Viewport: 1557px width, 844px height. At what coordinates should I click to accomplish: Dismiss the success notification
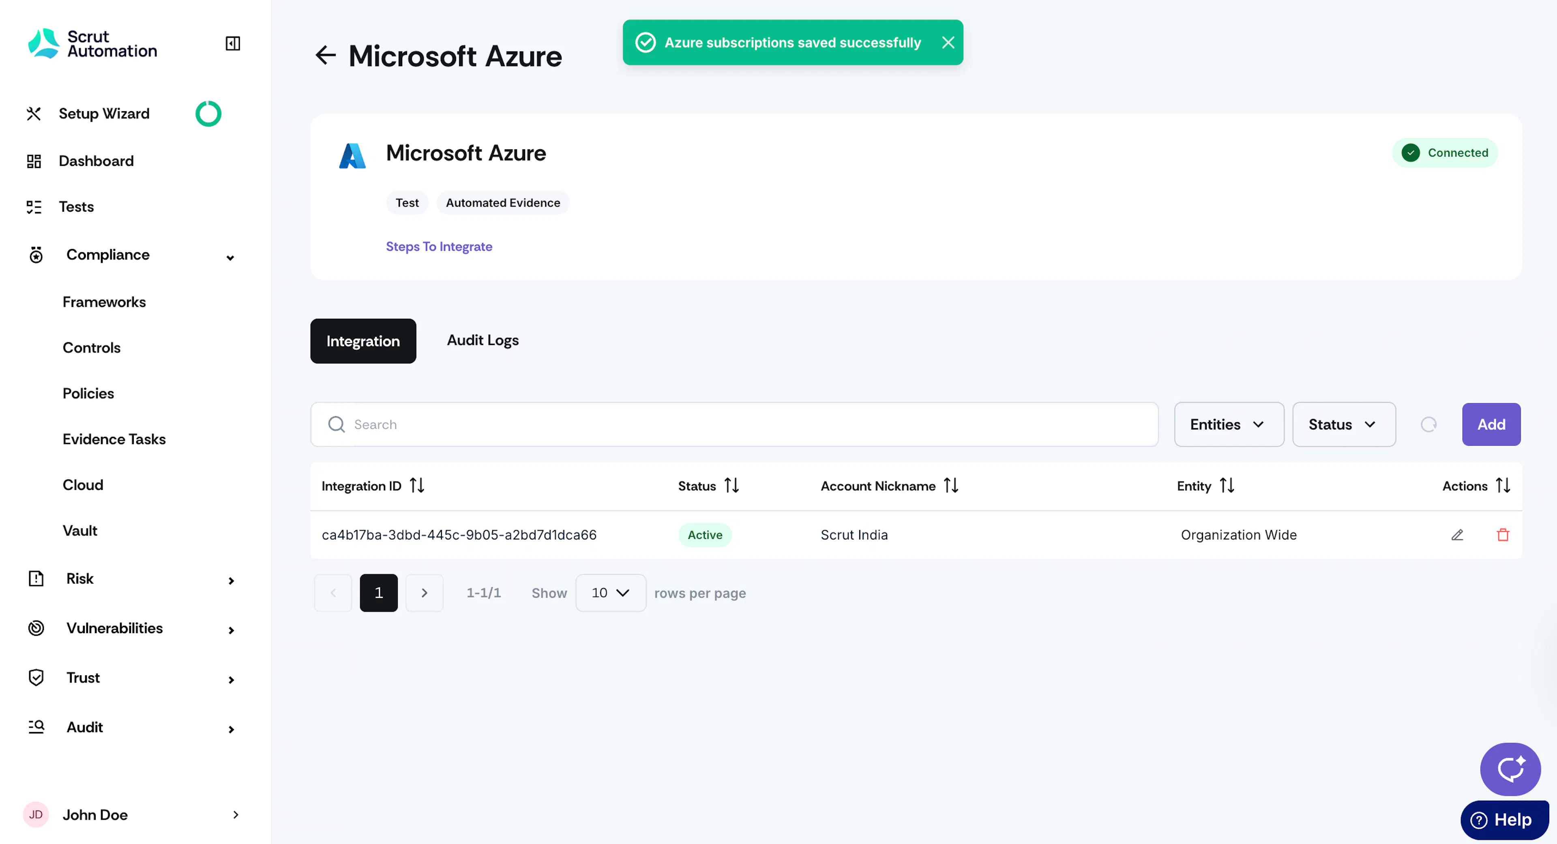[948, 42]
